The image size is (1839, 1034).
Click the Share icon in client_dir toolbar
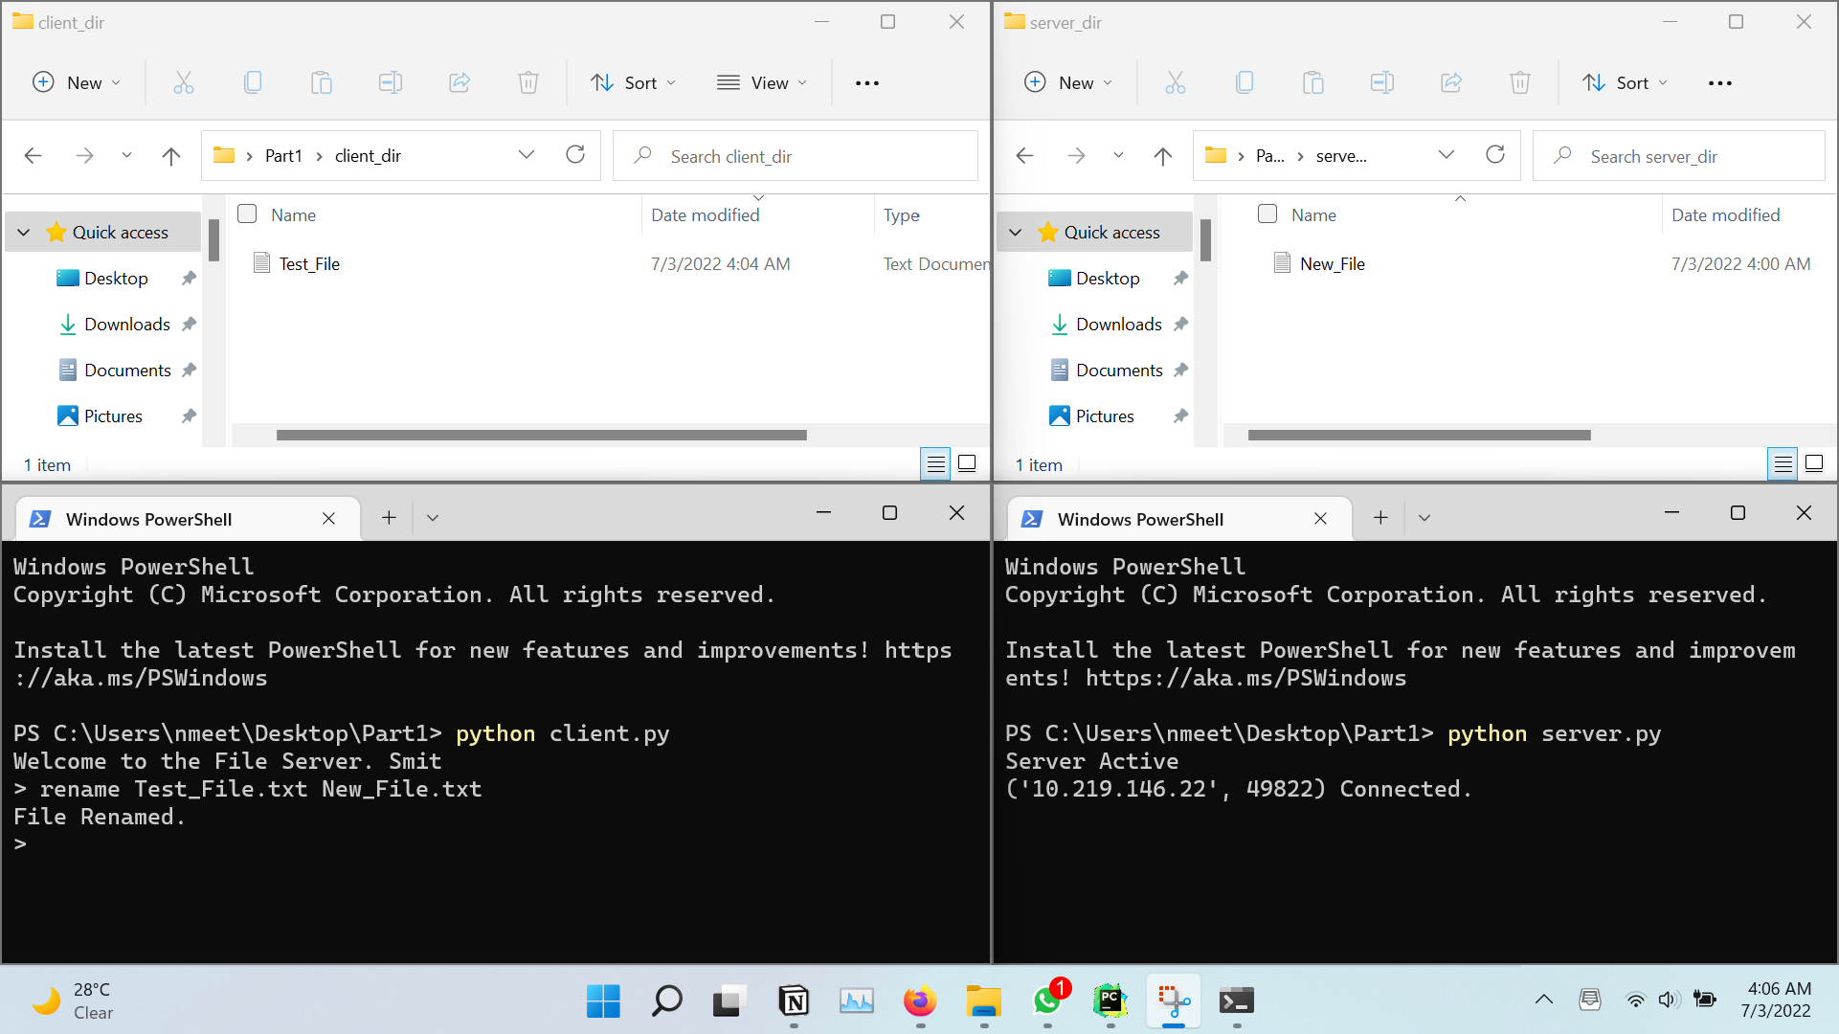[460, 83]
